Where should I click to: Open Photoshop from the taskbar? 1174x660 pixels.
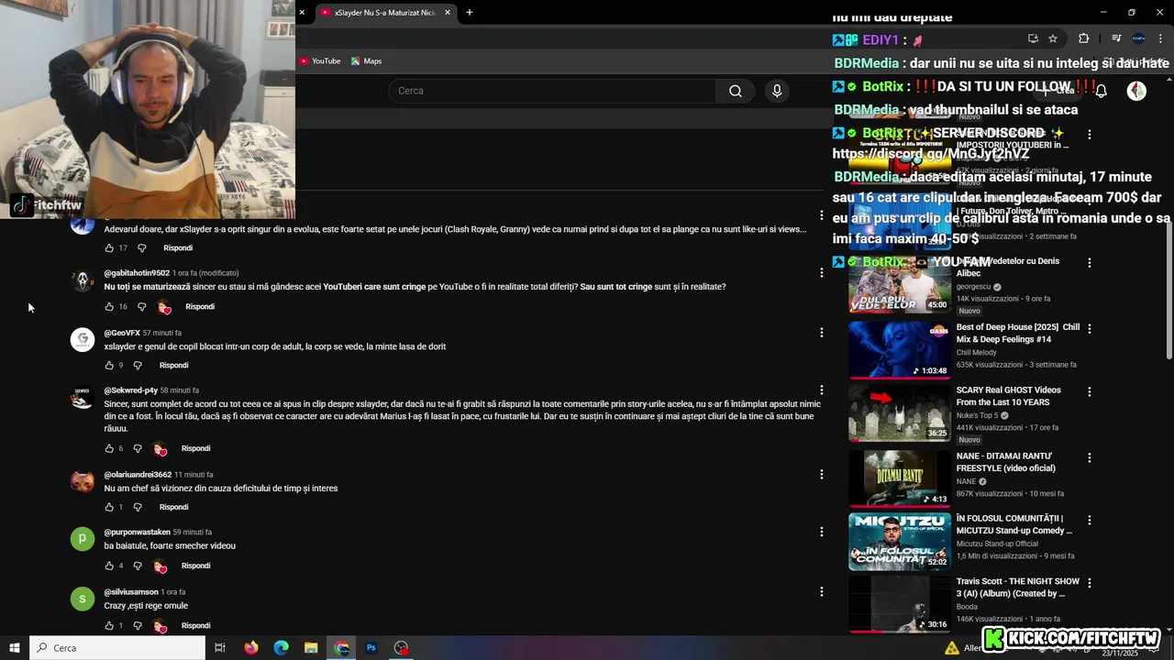371,648
